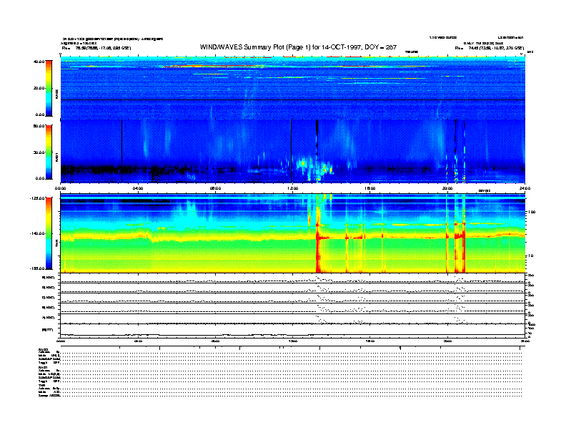
Task: Click 16:00 on the RAD1 time axis
Action: click(369, 188)
